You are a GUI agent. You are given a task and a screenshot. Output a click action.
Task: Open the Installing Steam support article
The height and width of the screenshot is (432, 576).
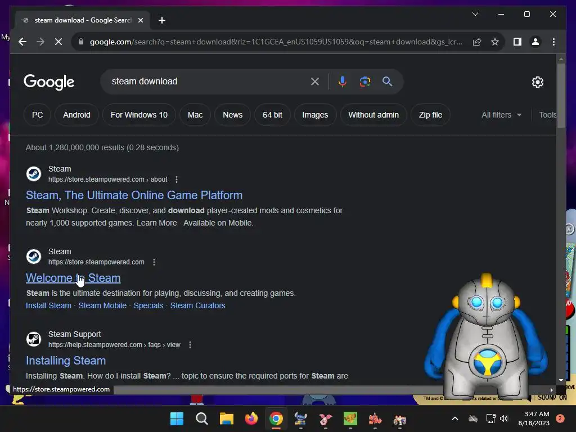coord(66,361)
